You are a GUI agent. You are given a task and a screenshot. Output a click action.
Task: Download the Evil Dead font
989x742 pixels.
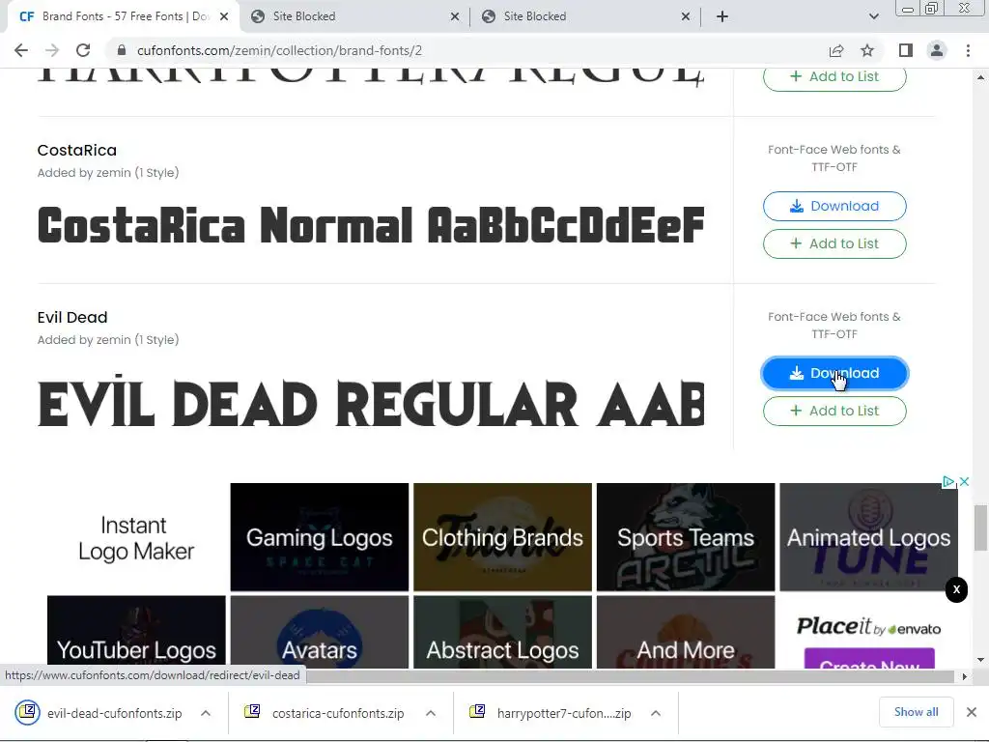(834, 374)
